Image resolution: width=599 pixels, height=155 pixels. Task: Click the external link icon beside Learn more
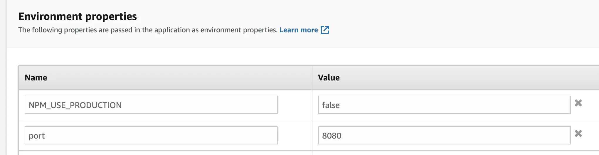pyautogui.click(x=325, y=30)
